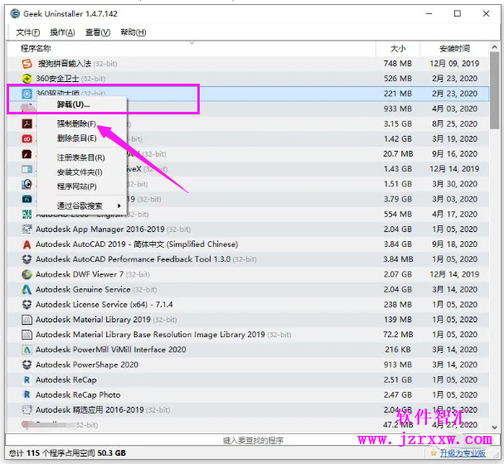Open the 文件(F) menu
504x464 pixels.
(28, 32)
